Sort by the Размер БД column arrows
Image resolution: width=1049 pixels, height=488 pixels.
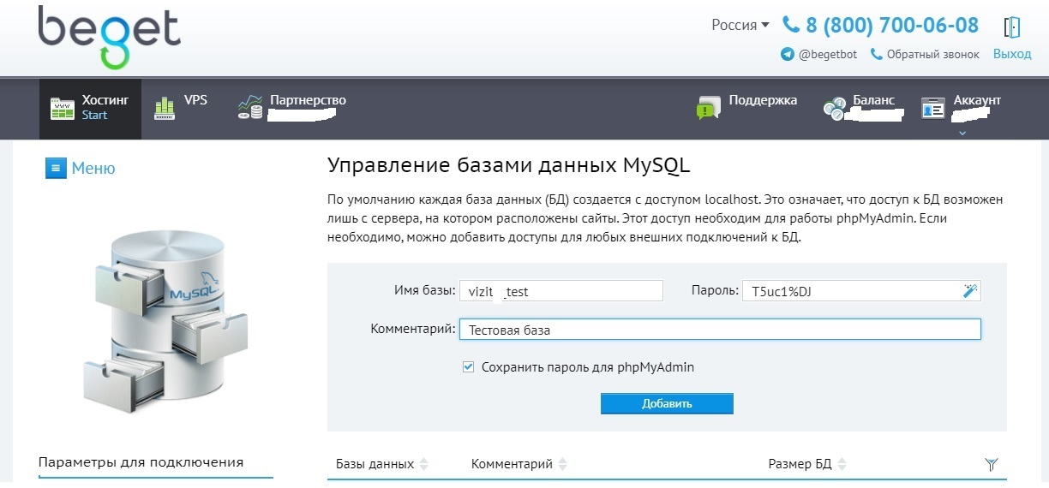tap(842, 464)
